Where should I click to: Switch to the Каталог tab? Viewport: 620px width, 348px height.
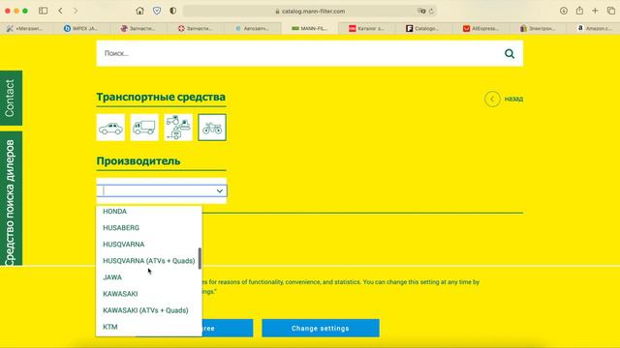366,28
